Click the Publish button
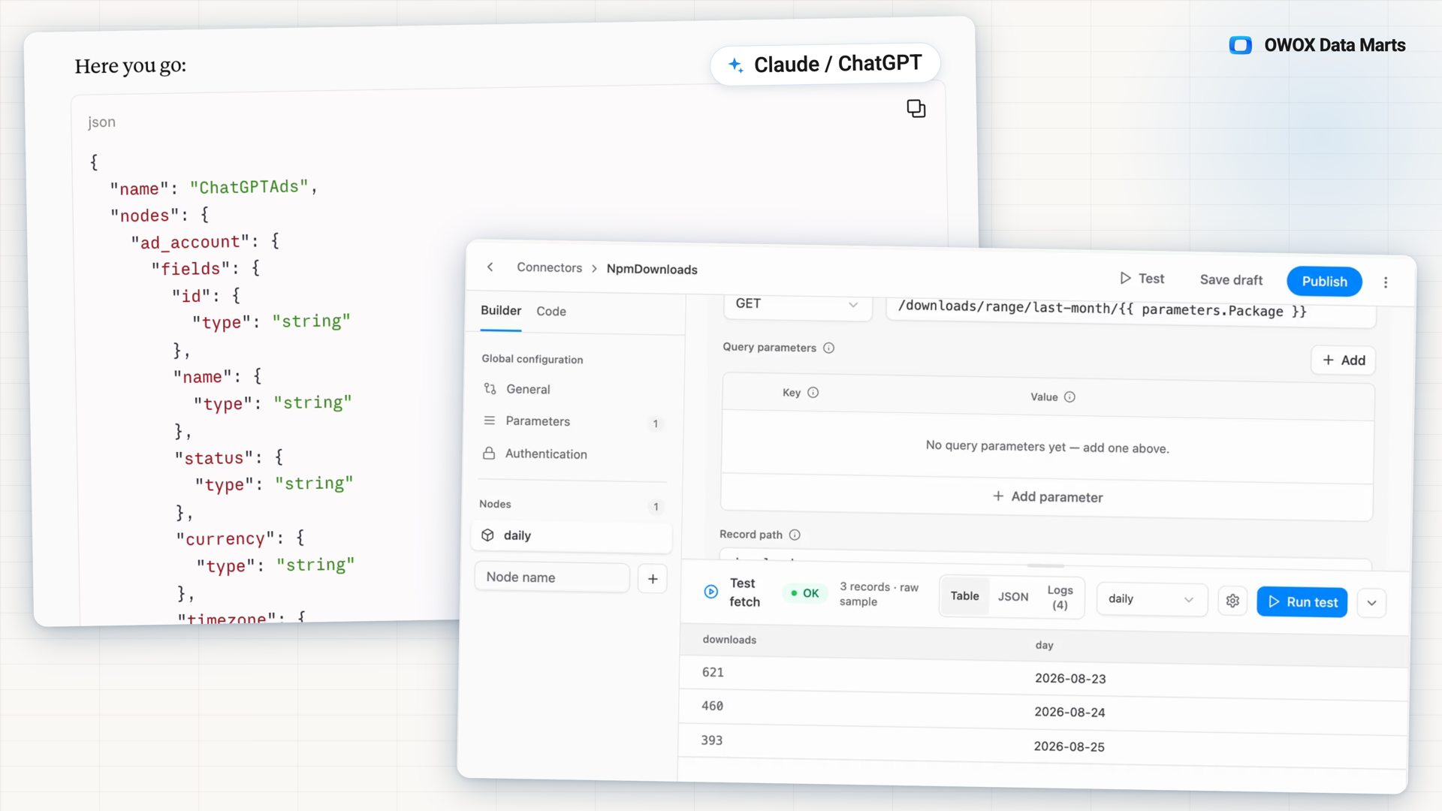This screenshot has width=1442, height=811. point(1324,282)
